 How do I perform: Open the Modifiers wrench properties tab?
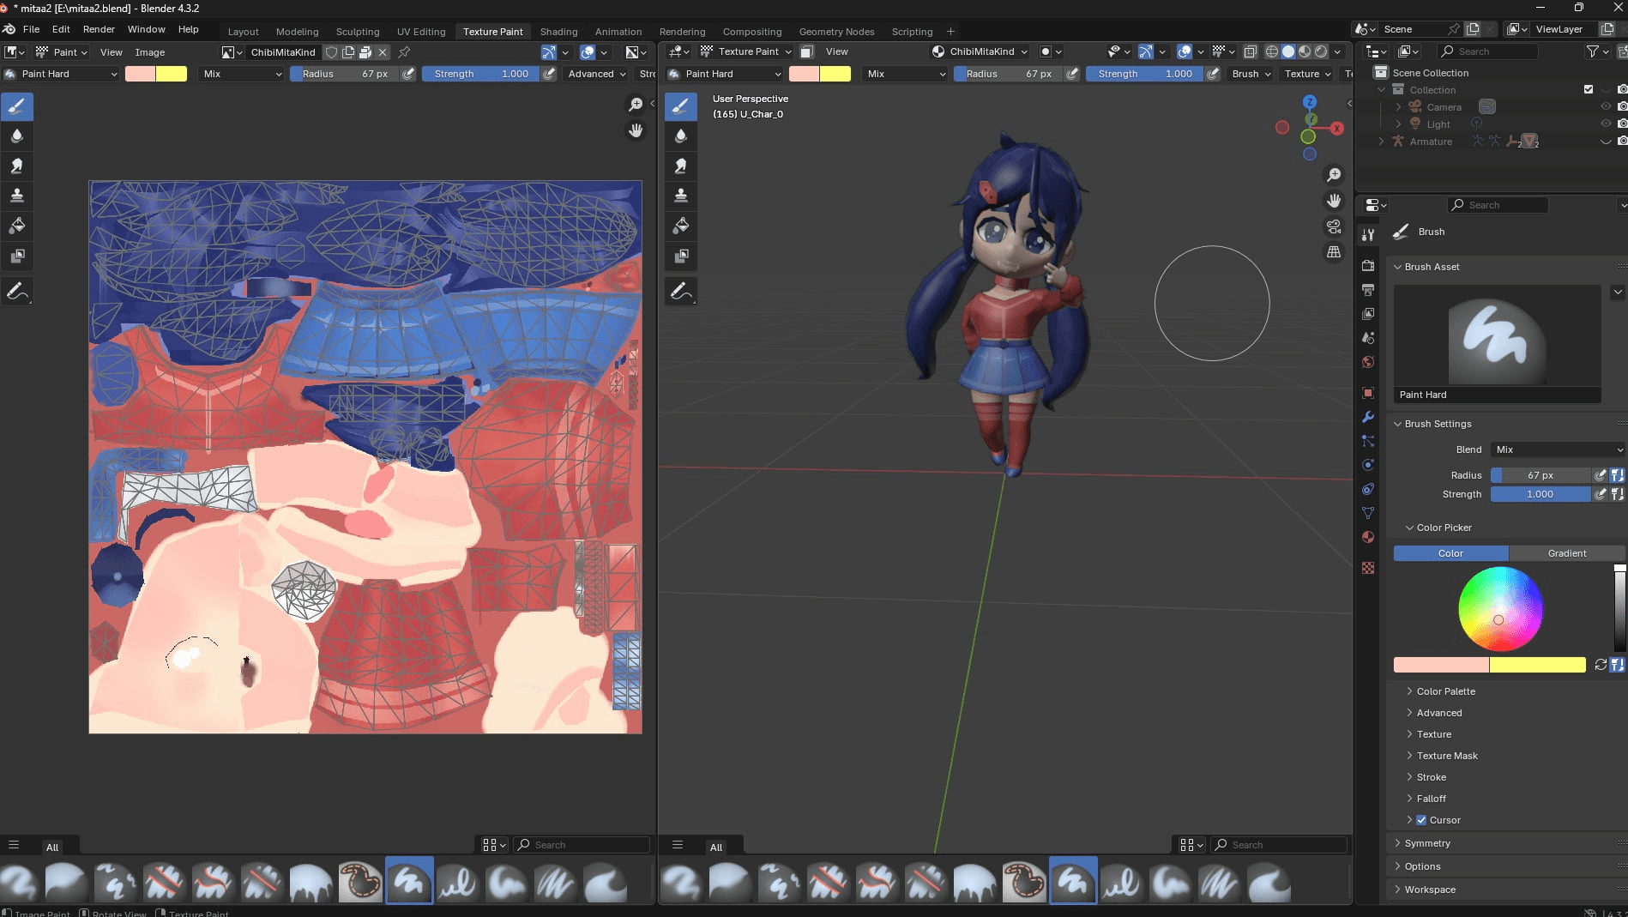pos(1368,417)
